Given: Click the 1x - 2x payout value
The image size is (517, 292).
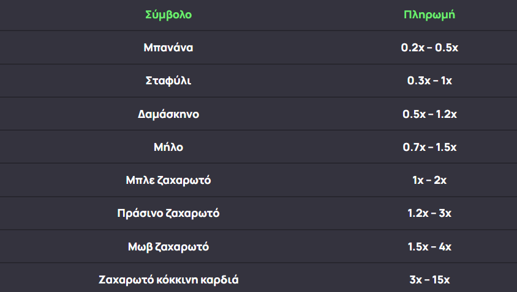Looking at the screenshot, I should point(429,180).
